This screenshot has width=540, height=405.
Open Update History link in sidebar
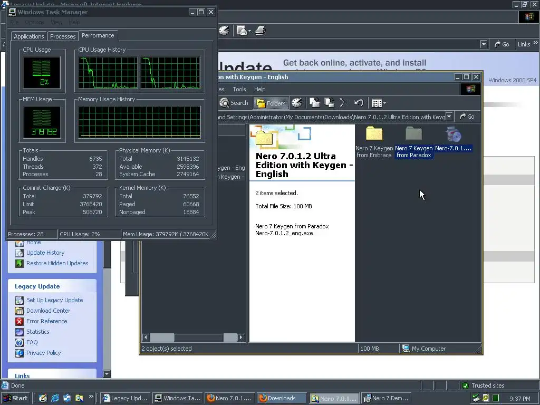tap(45, 253)
